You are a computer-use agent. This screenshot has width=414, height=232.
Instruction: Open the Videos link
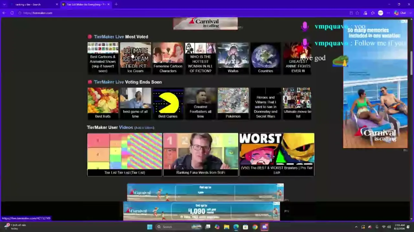tap(126, 127)
